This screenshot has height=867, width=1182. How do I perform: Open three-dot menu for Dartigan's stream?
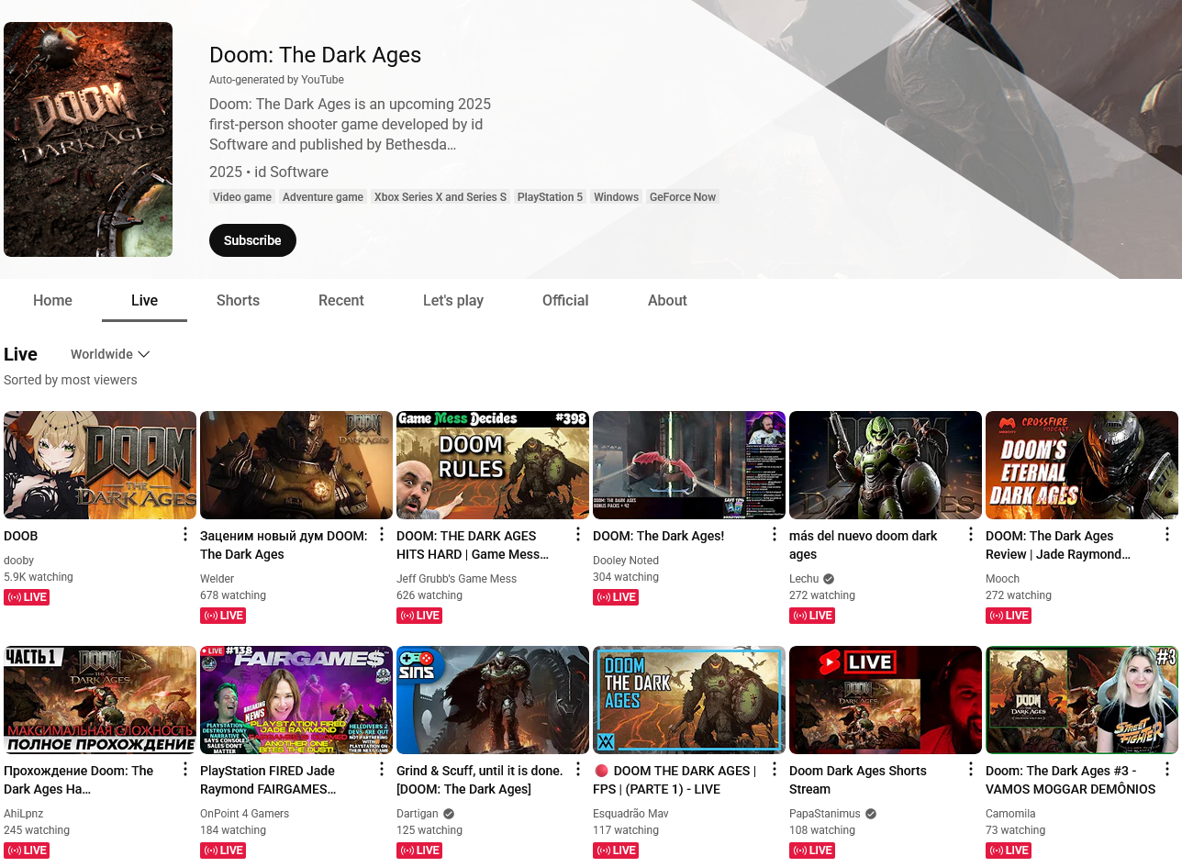[x=578, y=770]
